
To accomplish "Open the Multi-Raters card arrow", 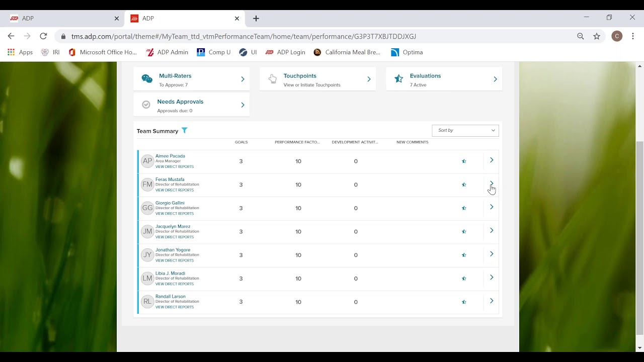I will coord(243,79).
